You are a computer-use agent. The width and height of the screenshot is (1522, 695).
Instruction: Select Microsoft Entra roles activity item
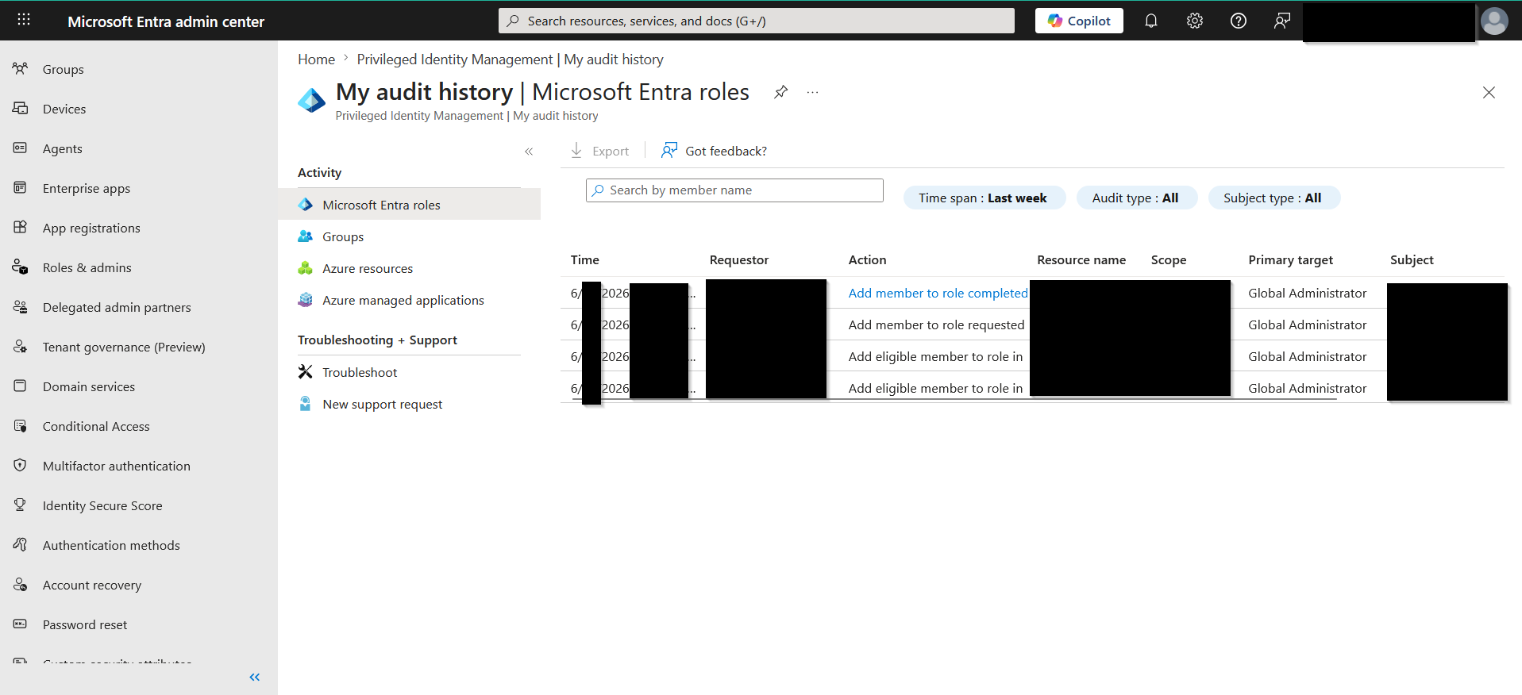coord(409,205)
